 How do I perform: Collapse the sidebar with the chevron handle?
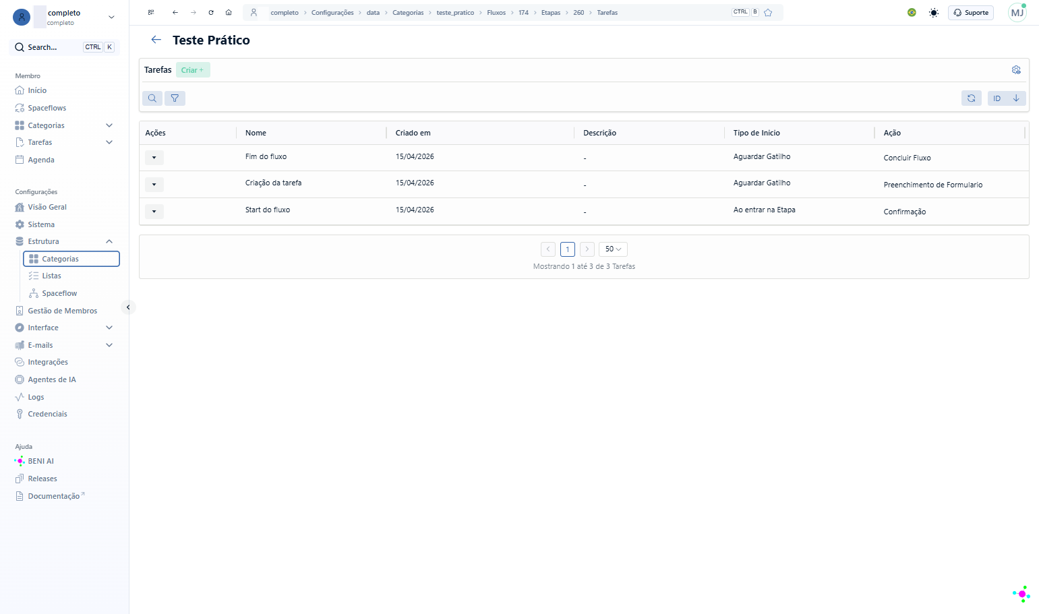coord(128,307)
